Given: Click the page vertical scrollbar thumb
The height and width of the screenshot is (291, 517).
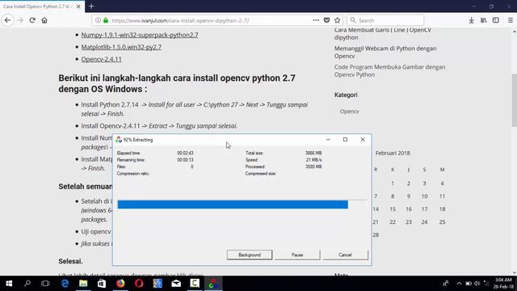Looking at the screenshot, I should 514,100.
